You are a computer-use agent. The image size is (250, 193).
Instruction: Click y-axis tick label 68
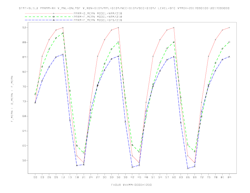point(24,116)
